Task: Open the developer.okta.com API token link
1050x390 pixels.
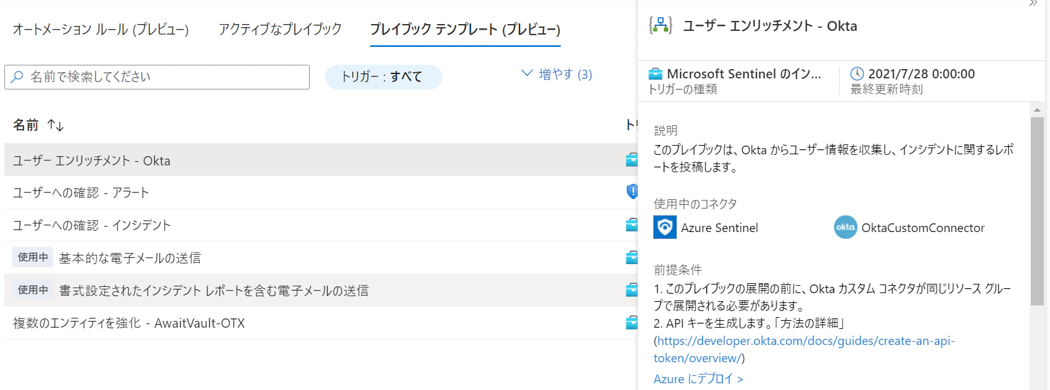Action: [804, 349]
